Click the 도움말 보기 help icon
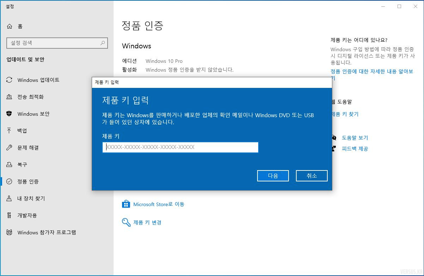424x276 pixels. [x=334, y=138]
